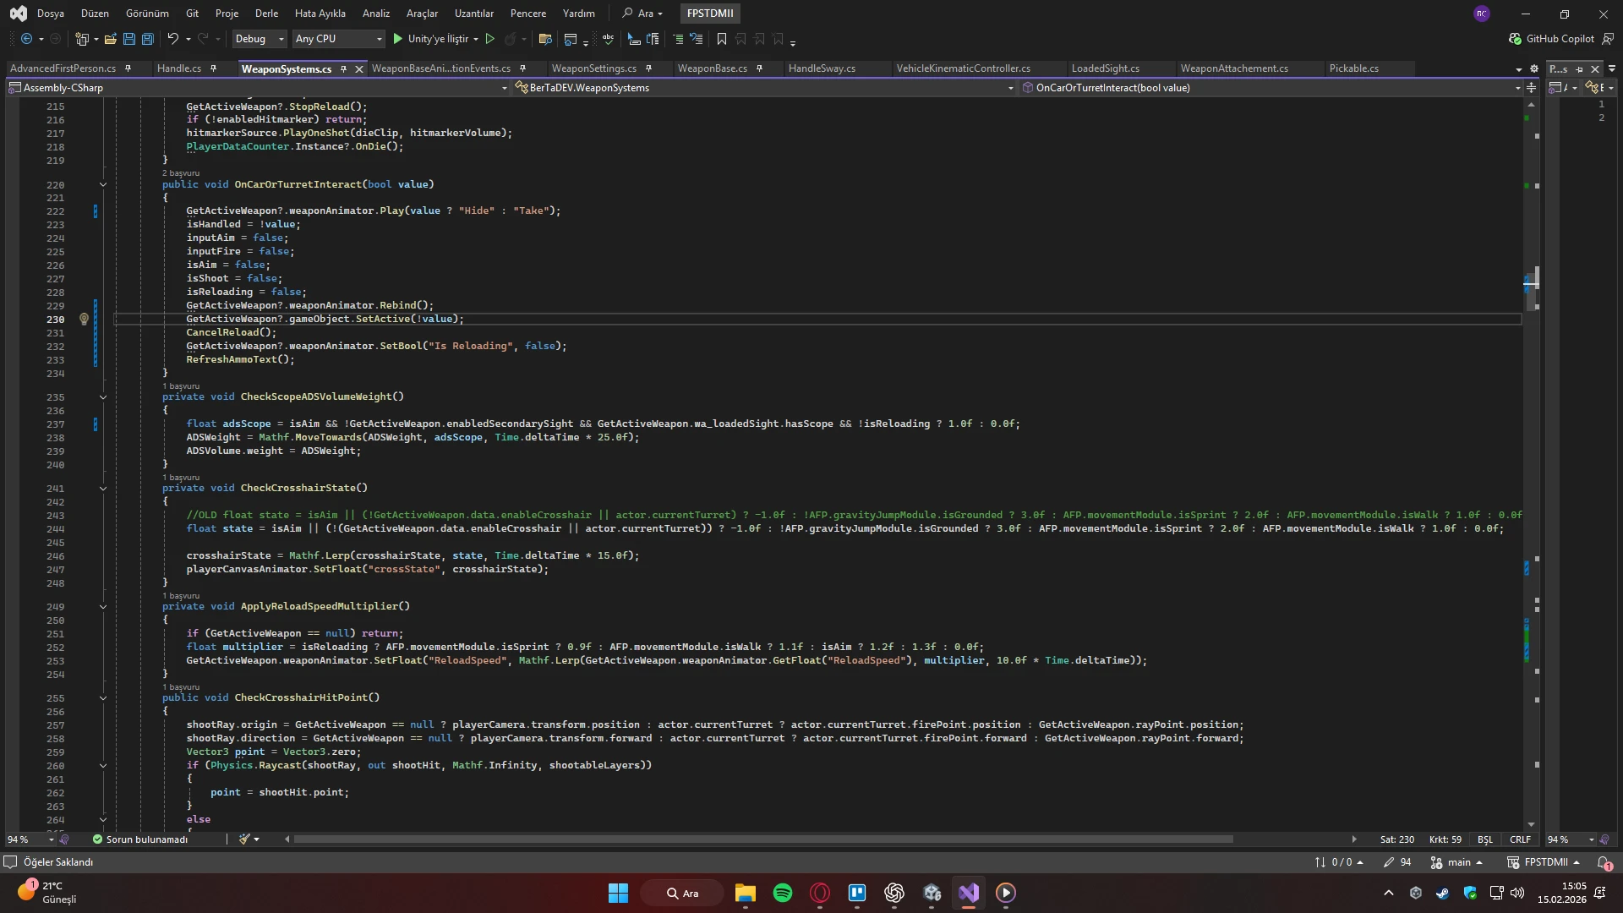Switch to the WeaponBase.cs tab
The image size is (1623, 913).
pos(712,68)
